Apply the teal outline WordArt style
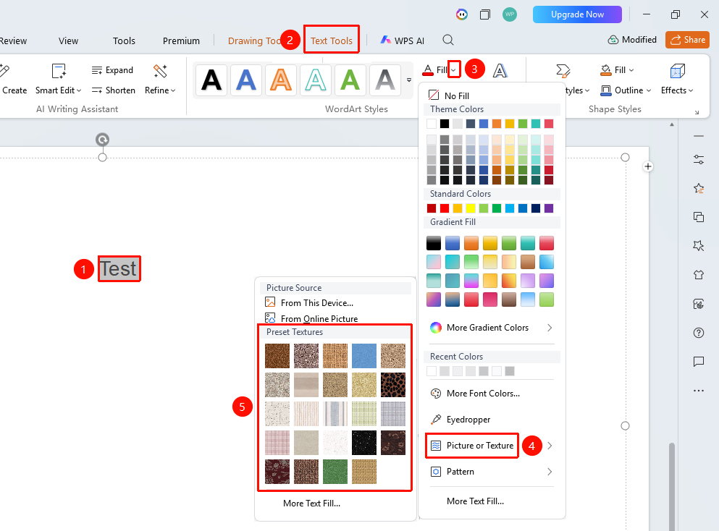Screen dimensions: 719x531 point(316,80)
